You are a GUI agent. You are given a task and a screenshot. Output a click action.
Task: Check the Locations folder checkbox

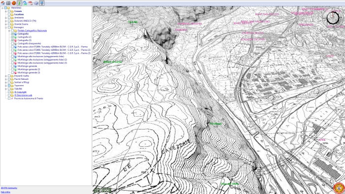pyautogui.click(x=9, y=14)
